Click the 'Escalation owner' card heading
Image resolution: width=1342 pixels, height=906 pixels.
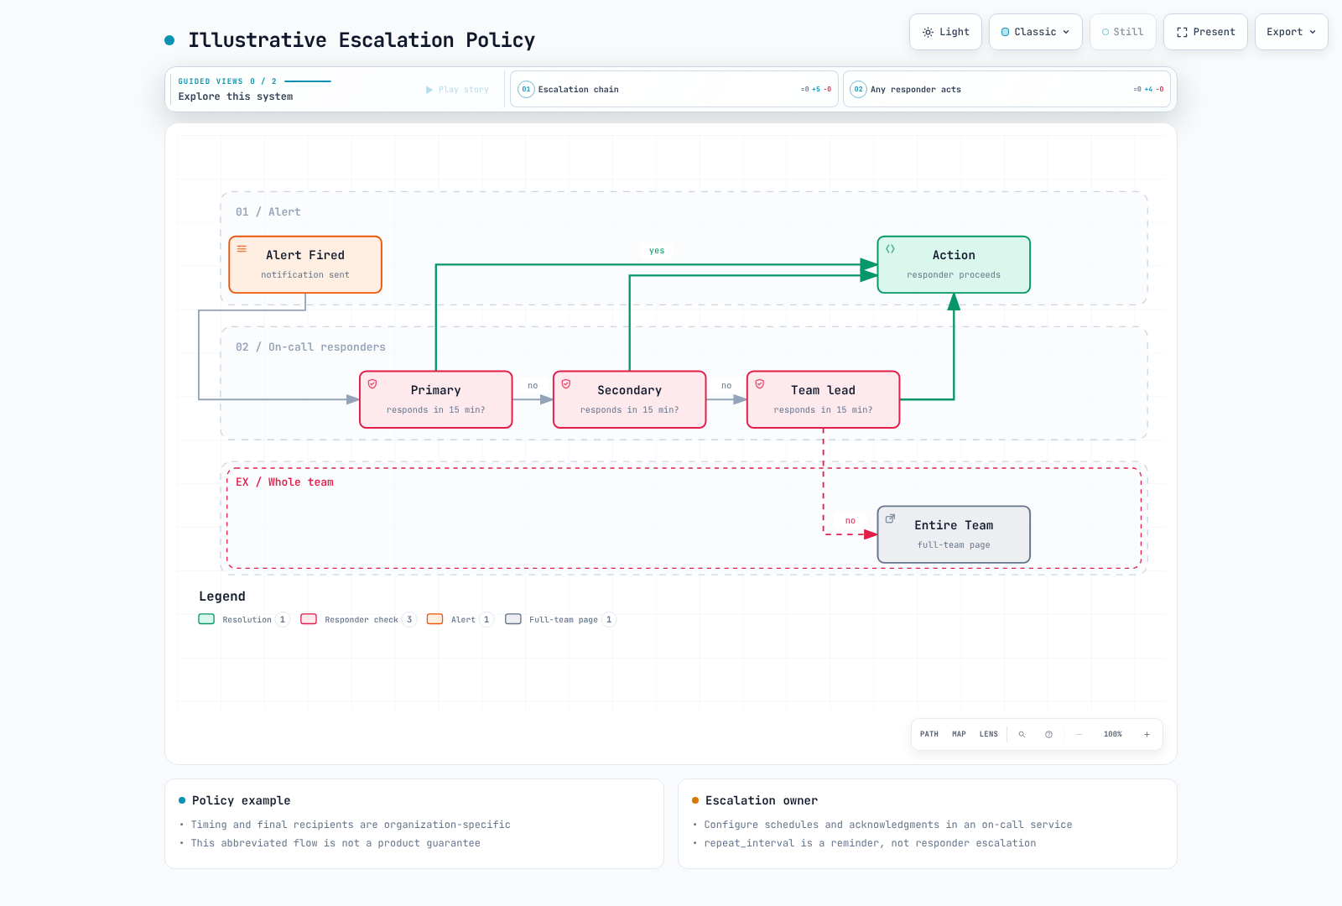coord(761,800)
